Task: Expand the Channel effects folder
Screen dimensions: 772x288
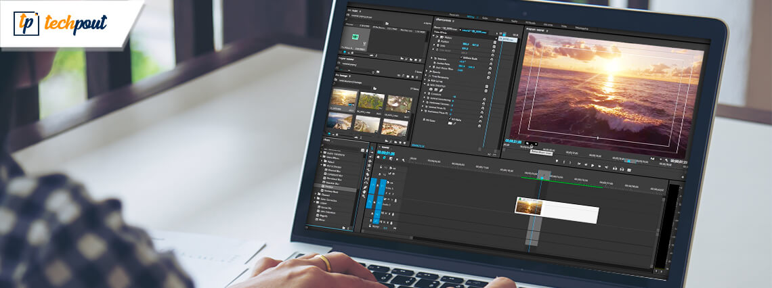Action: 317,193
